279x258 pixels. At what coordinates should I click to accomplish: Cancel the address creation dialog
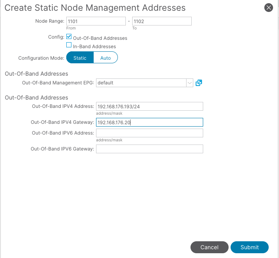point(210,247)
